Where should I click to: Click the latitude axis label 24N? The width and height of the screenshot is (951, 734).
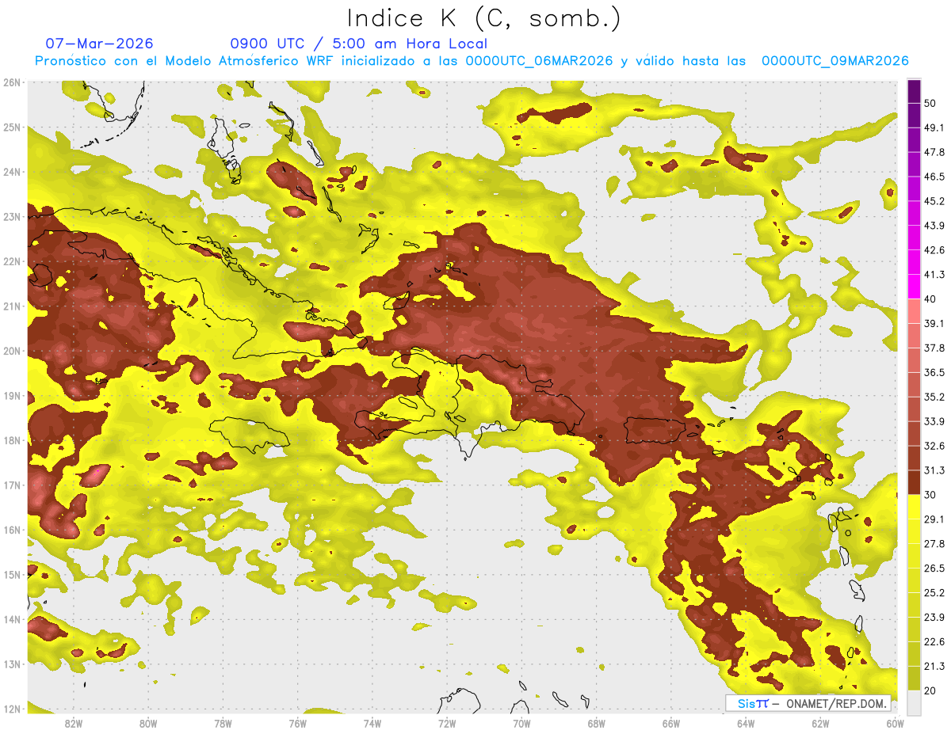[x=13, y=172]
